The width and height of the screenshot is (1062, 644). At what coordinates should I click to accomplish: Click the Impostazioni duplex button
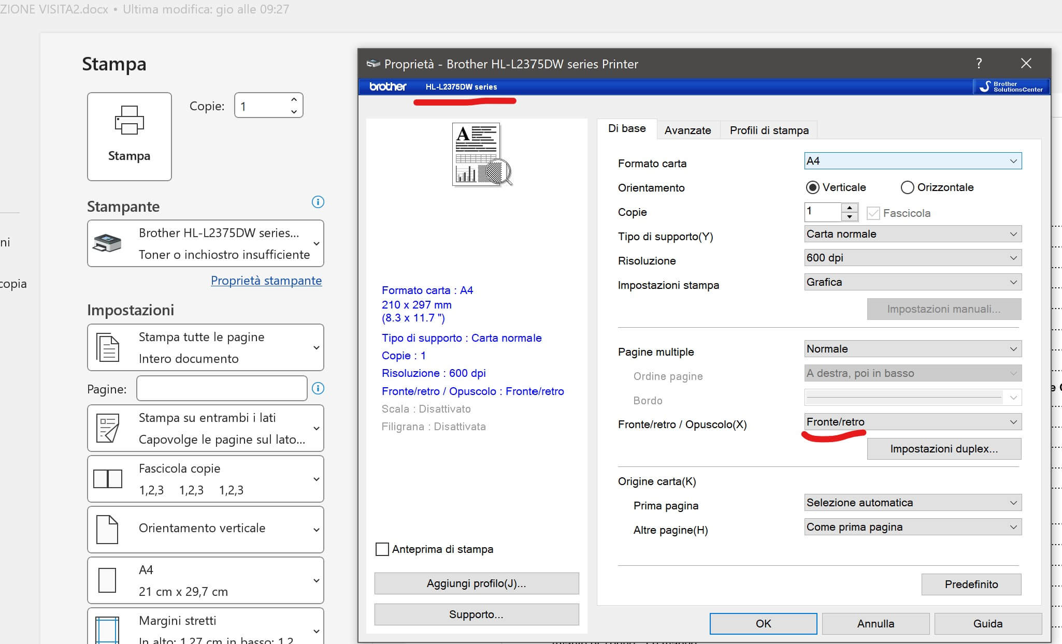click(x=943, y=449)
